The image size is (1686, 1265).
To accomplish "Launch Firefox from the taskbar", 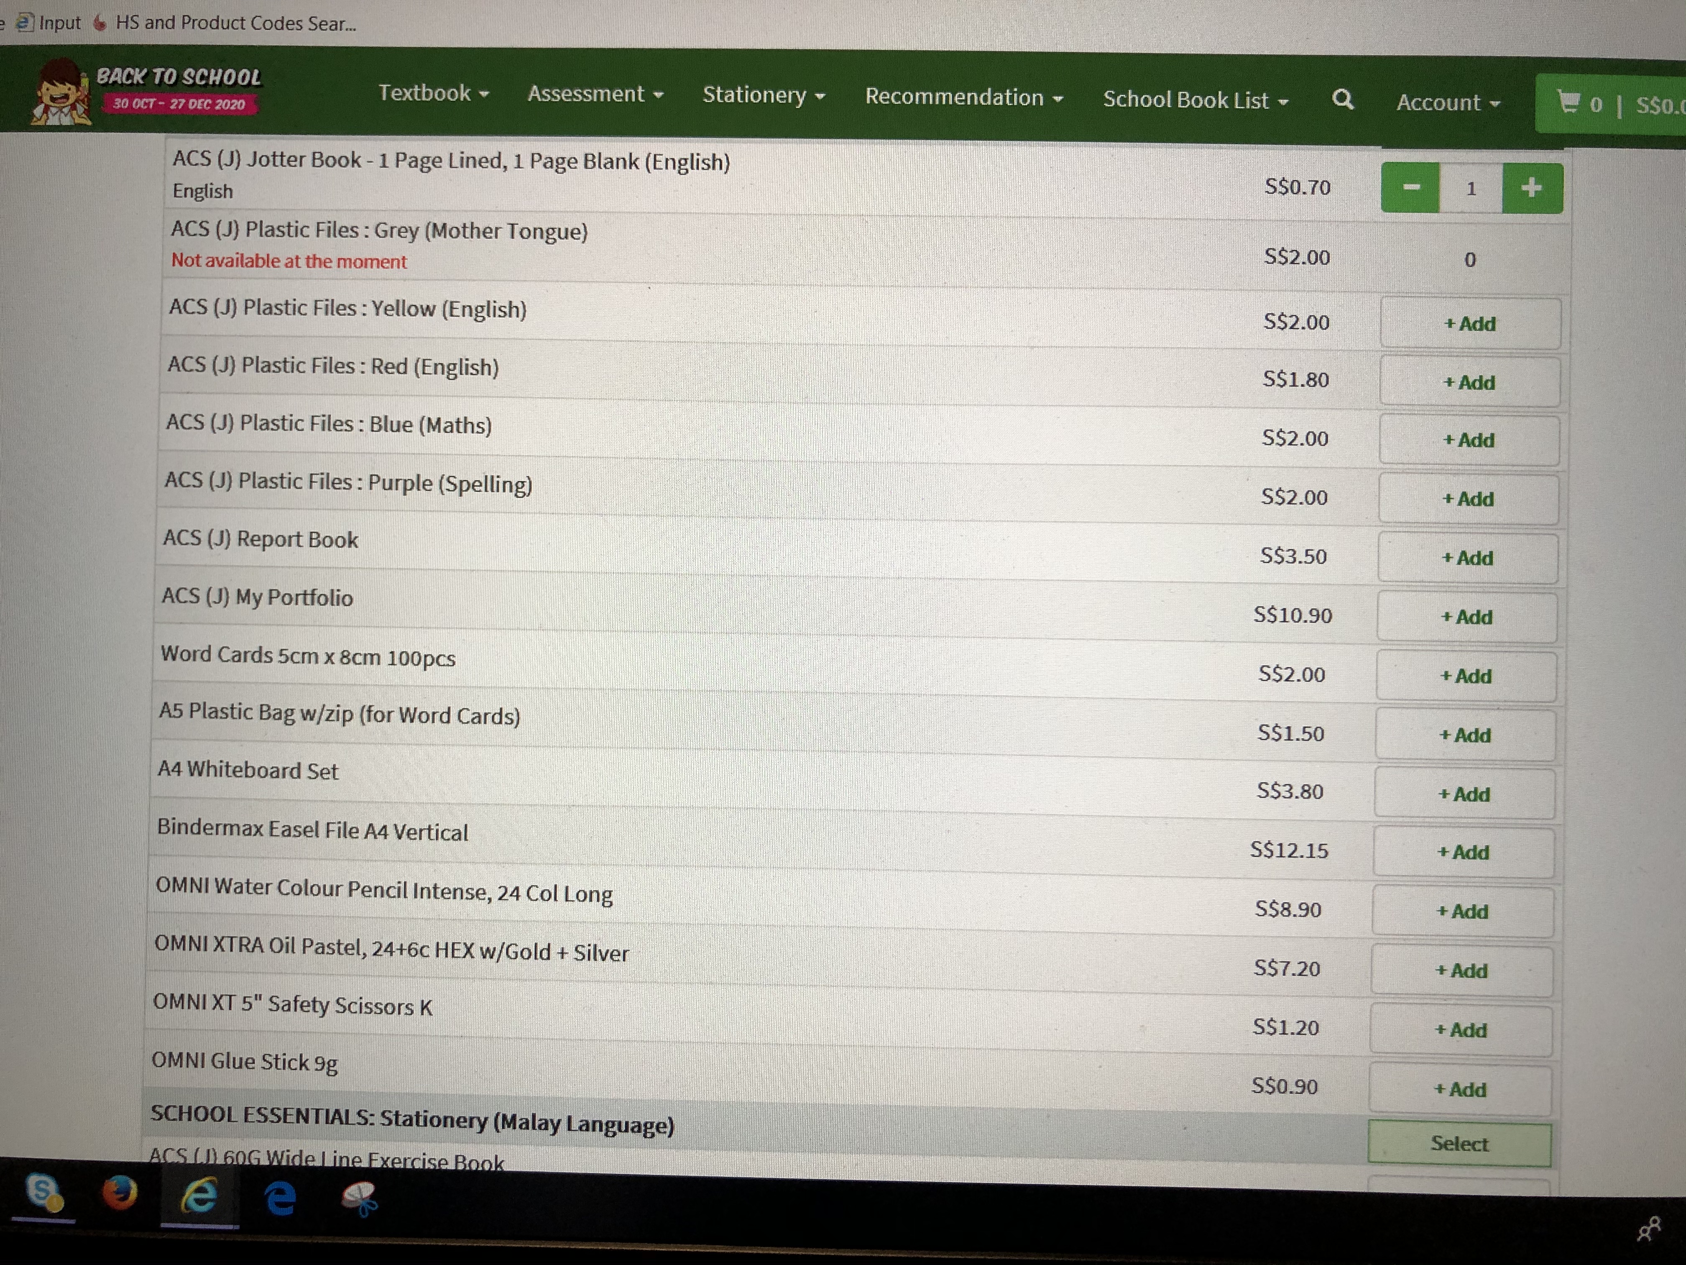I will click(120, 1193).
